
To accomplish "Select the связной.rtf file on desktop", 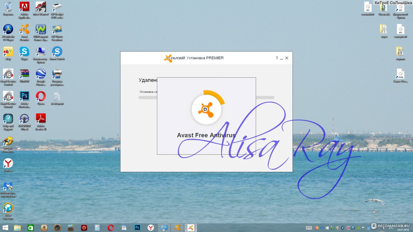I will point(368,9).
